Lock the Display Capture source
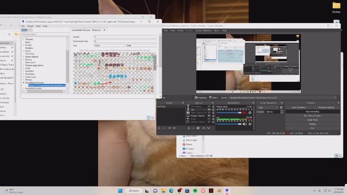Screen dimensions: 347x195 pos(213,115)
